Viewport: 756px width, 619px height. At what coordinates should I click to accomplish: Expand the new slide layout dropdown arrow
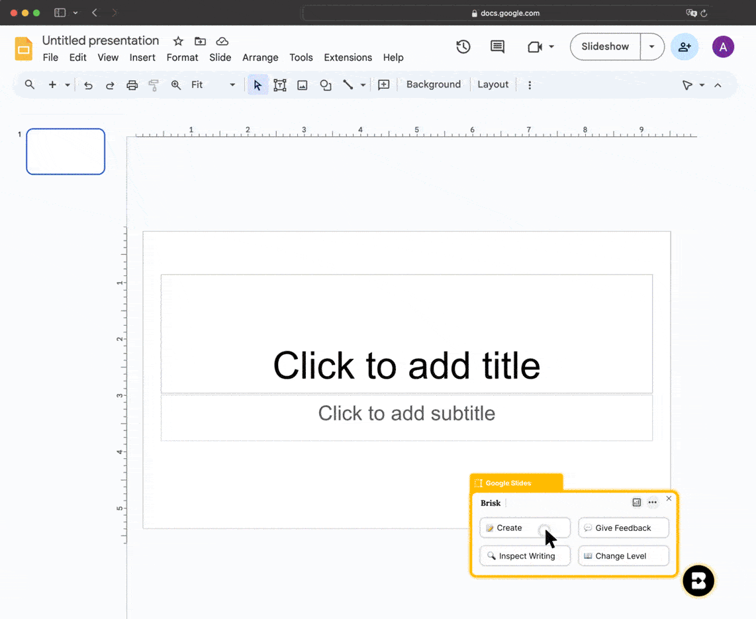68,85
